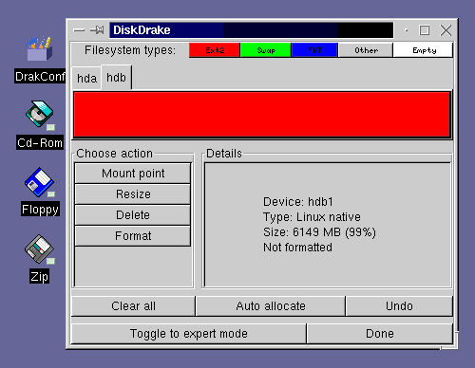Click the pin icon in title bar
Screen dimensions: 475x368
coord(97,30)
